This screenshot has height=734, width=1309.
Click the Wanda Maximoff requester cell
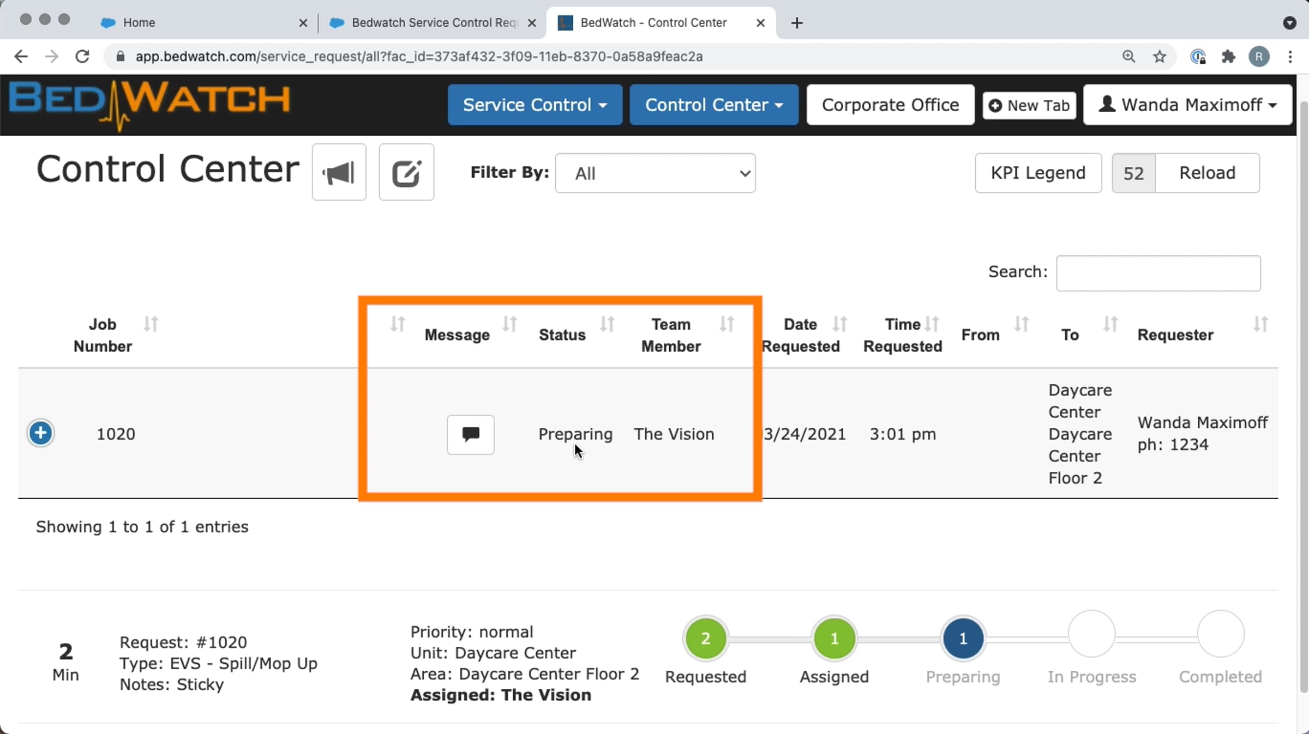pos(1202,433)
